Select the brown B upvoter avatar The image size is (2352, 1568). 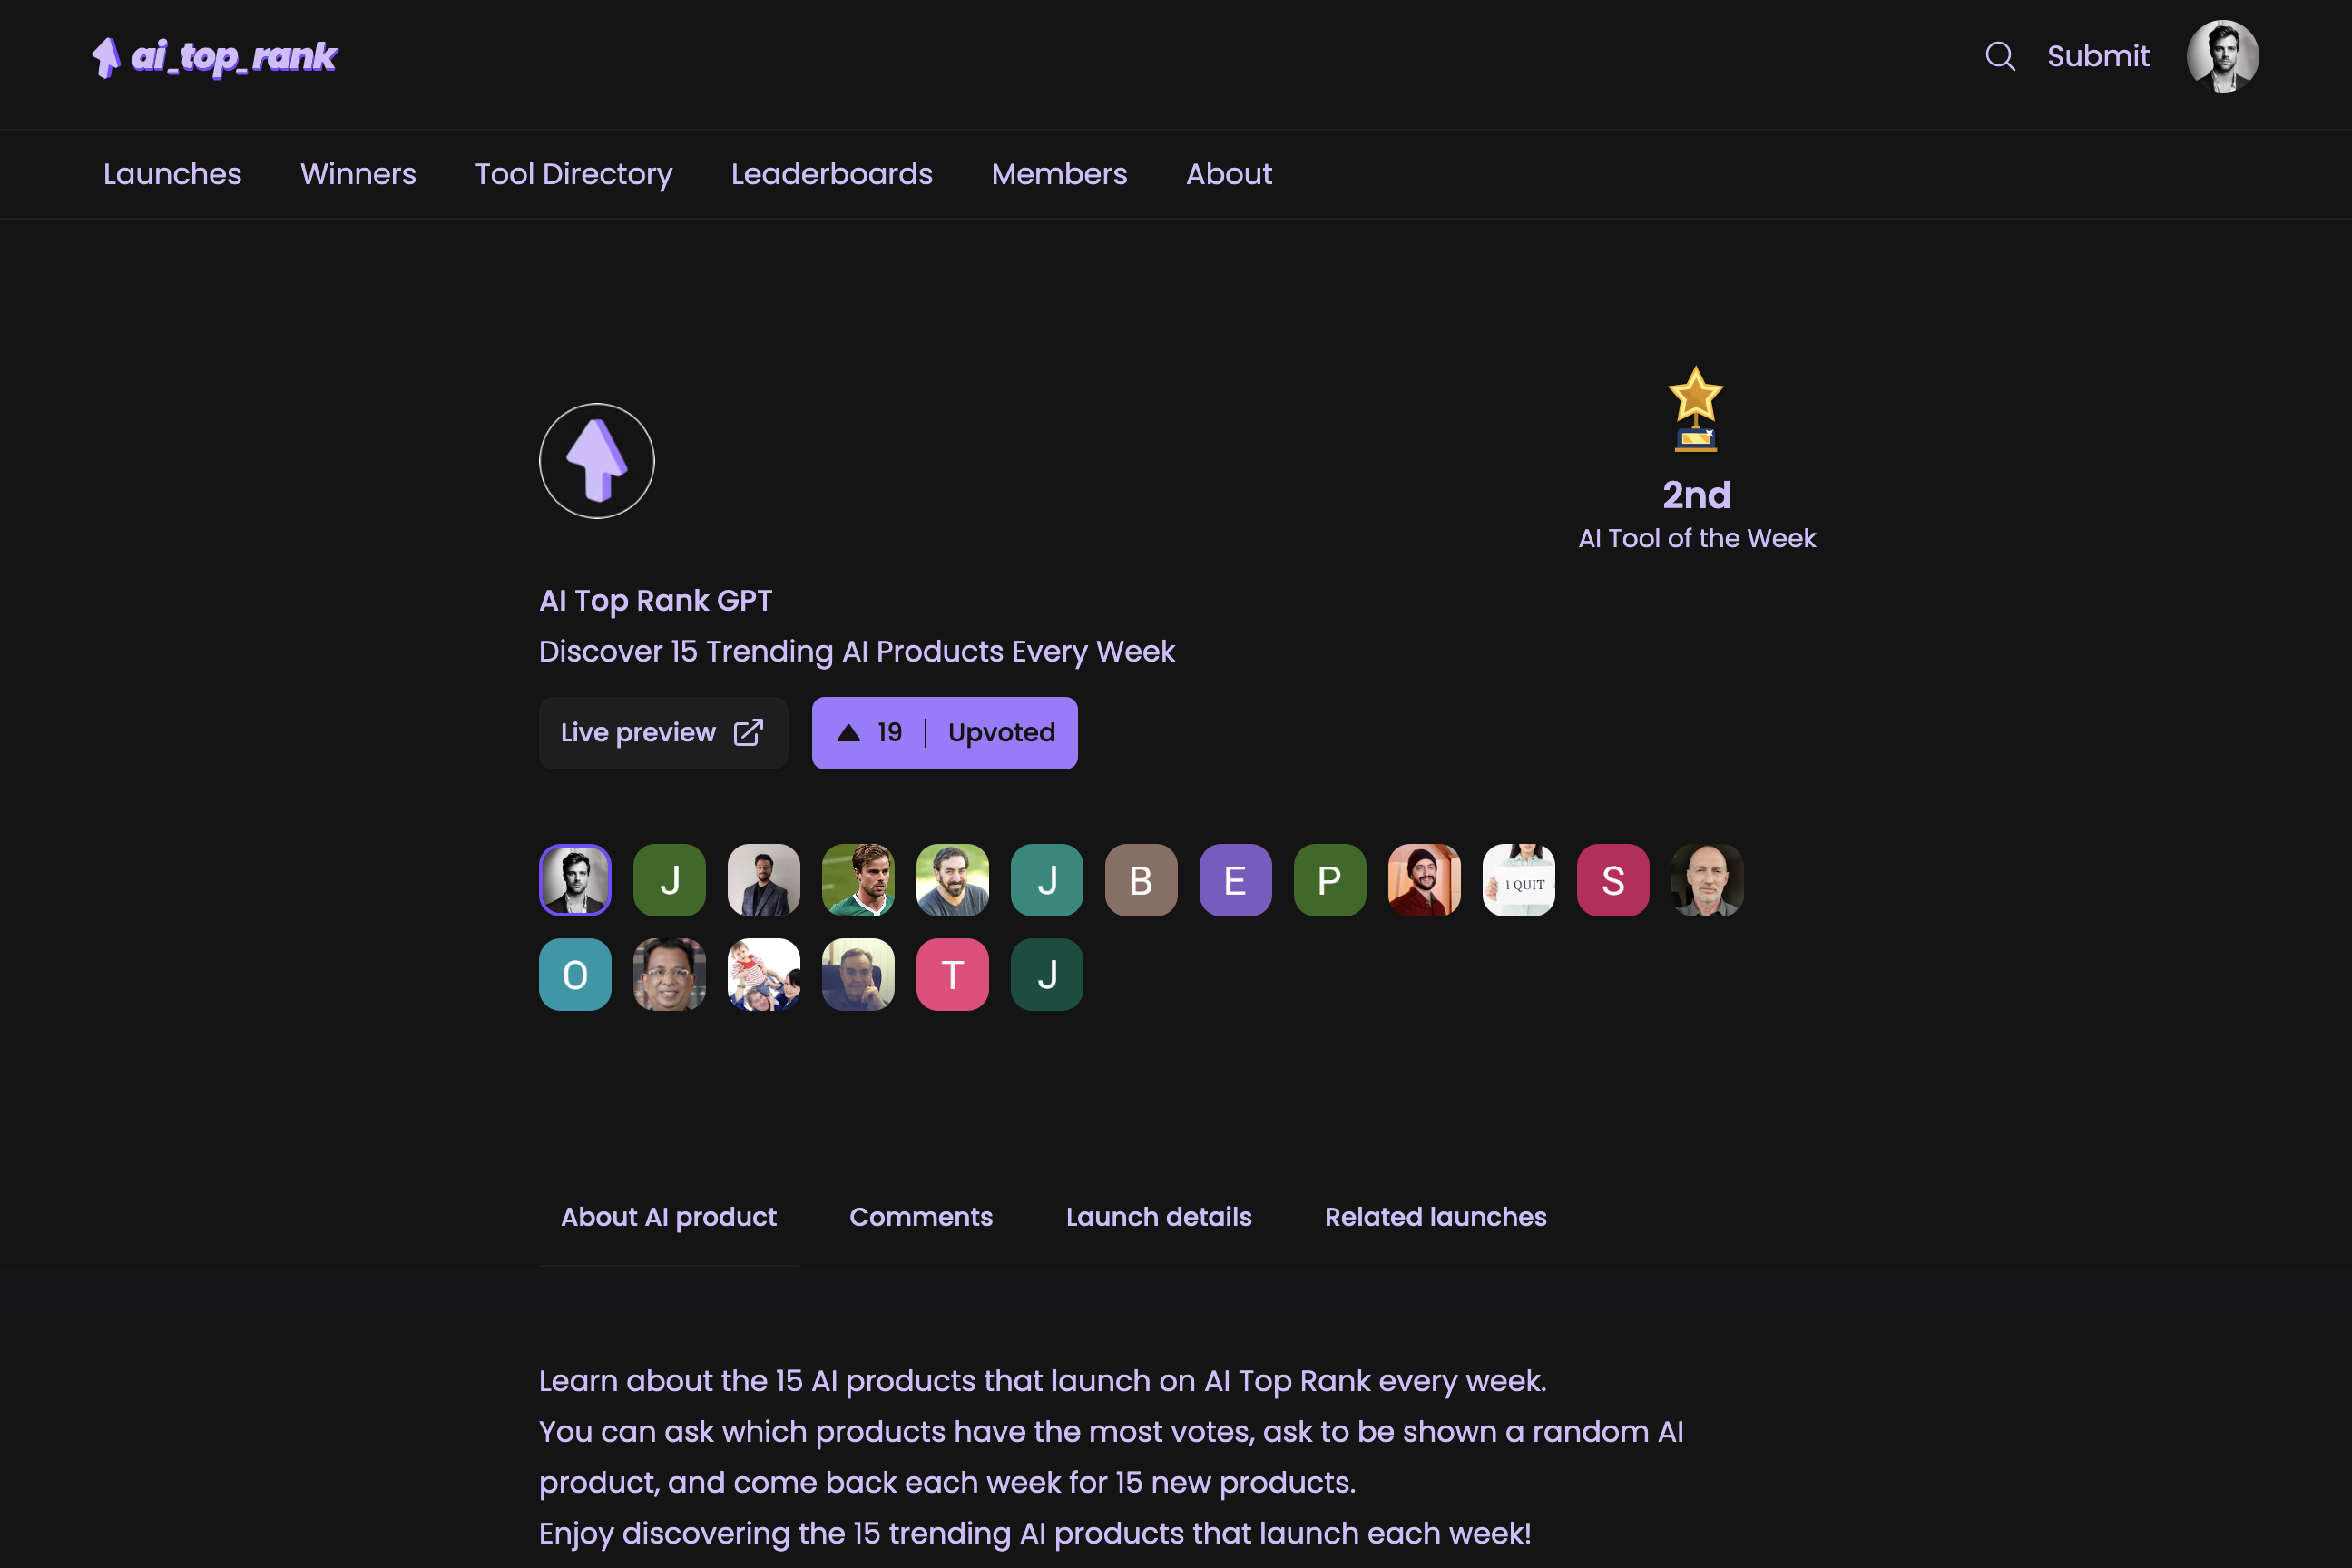(x=1141, y=880)
